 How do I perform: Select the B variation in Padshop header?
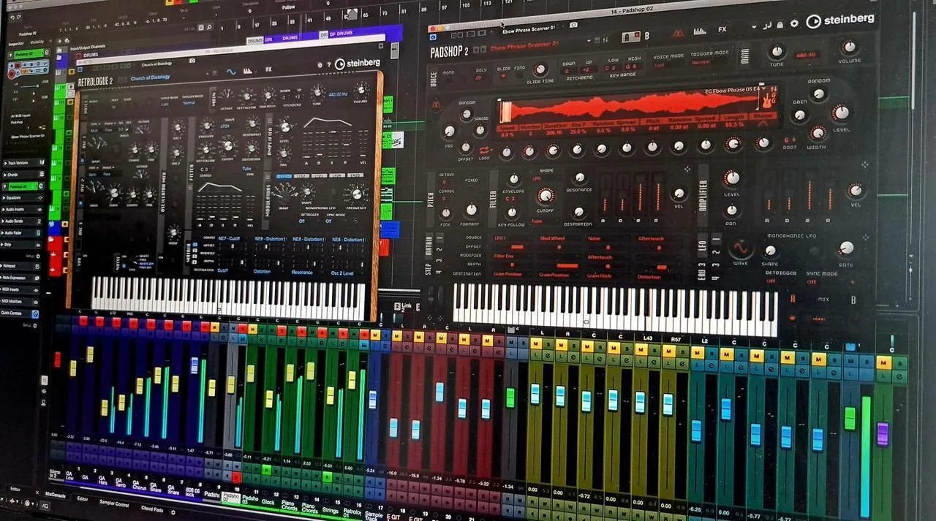646,36
